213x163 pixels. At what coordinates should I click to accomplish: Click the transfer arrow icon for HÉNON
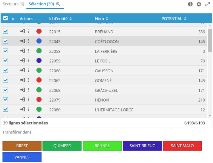[23, 100]
